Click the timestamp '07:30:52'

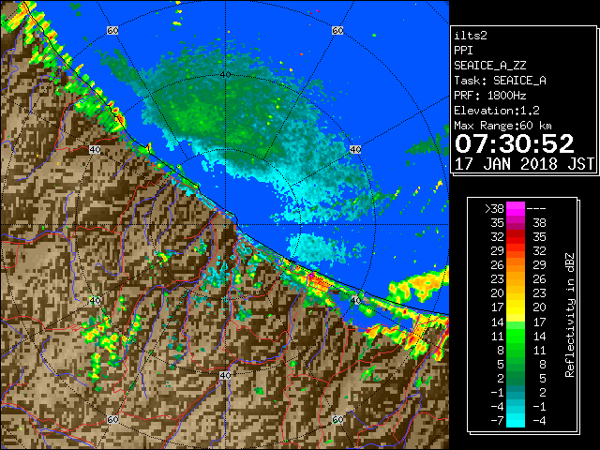515,143
